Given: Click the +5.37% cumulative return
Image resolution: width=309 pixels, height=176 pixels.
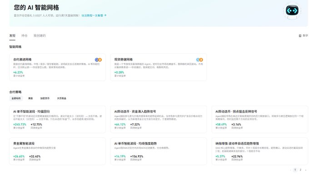Looking at the screenshot, I should tap(220, 156).
